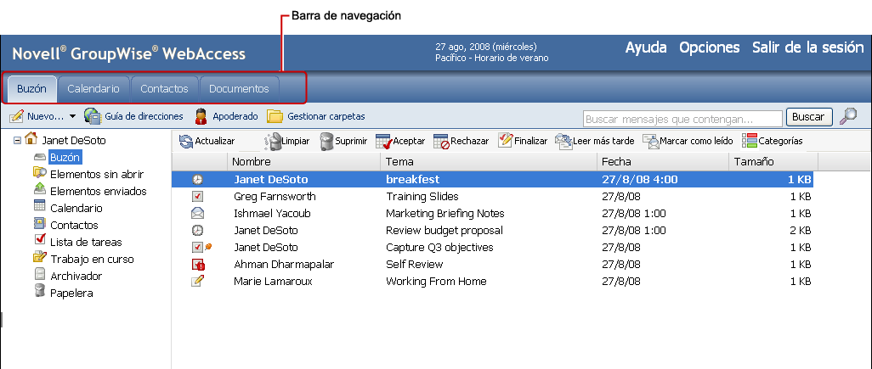Open the Categorías color icon
Screen dimensions: 872x369
tap(750, 141)
